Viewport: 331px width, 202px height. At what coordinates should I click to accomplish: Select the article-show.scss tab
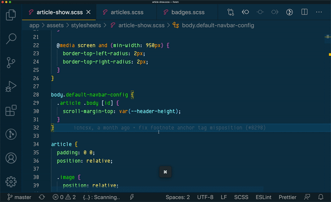(59, 12)
